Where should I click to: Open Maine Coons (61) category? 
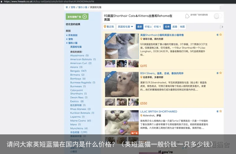(81, 121)
